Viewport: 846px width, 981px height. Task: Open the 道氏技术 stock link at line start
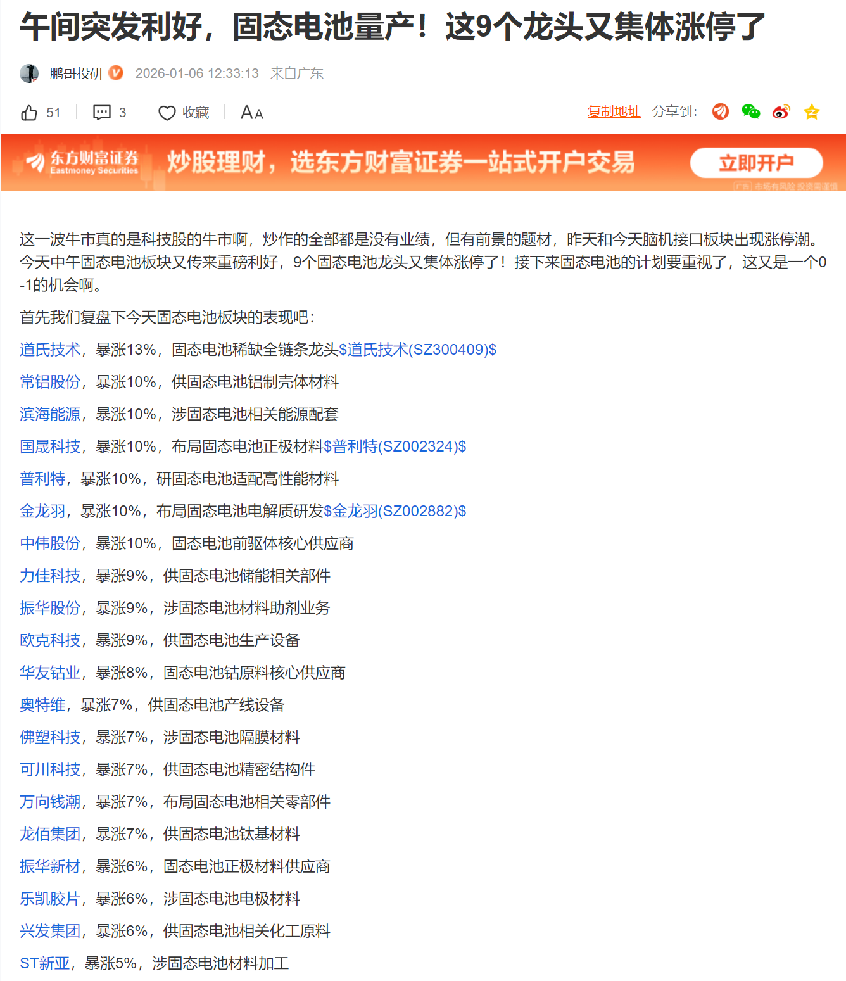coord(50,350)
